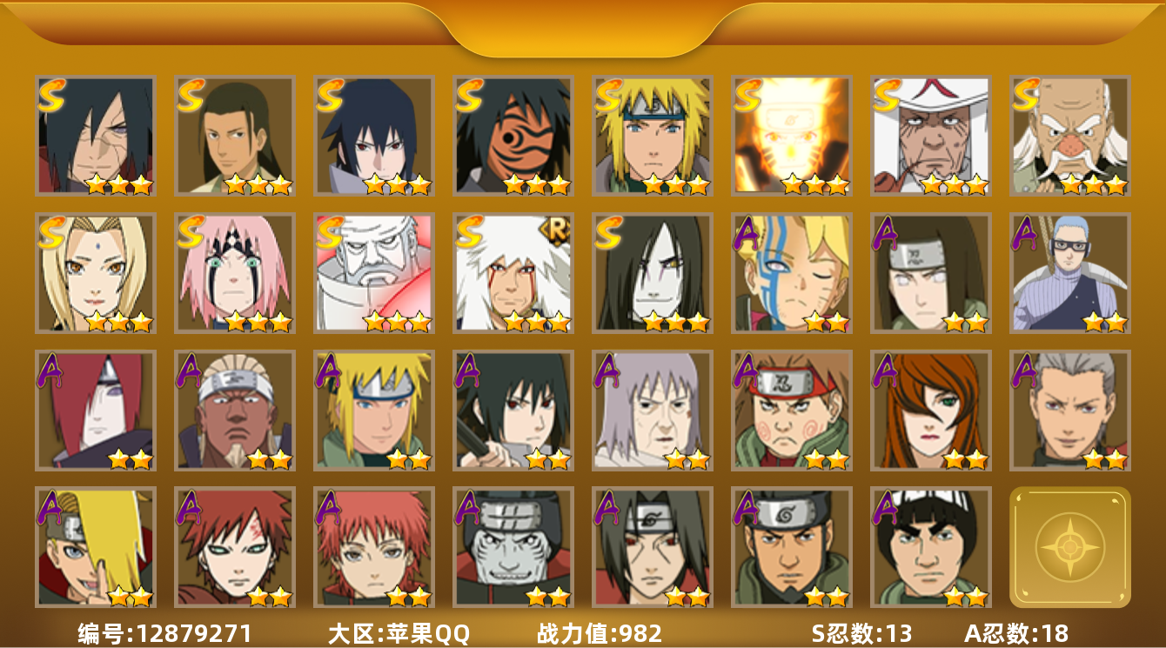Open the white-hat elderly Kage portrait
Screen dimensions: 1166x648
tap(931, 136)
